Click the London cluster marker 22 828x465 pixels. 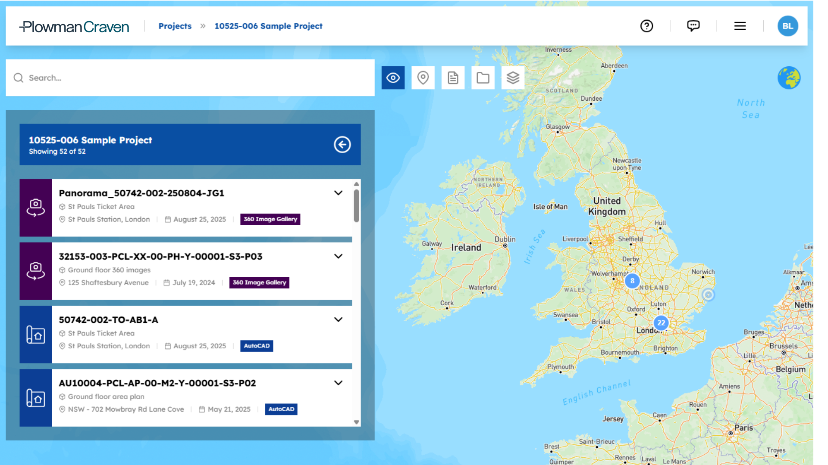point(661,323)
